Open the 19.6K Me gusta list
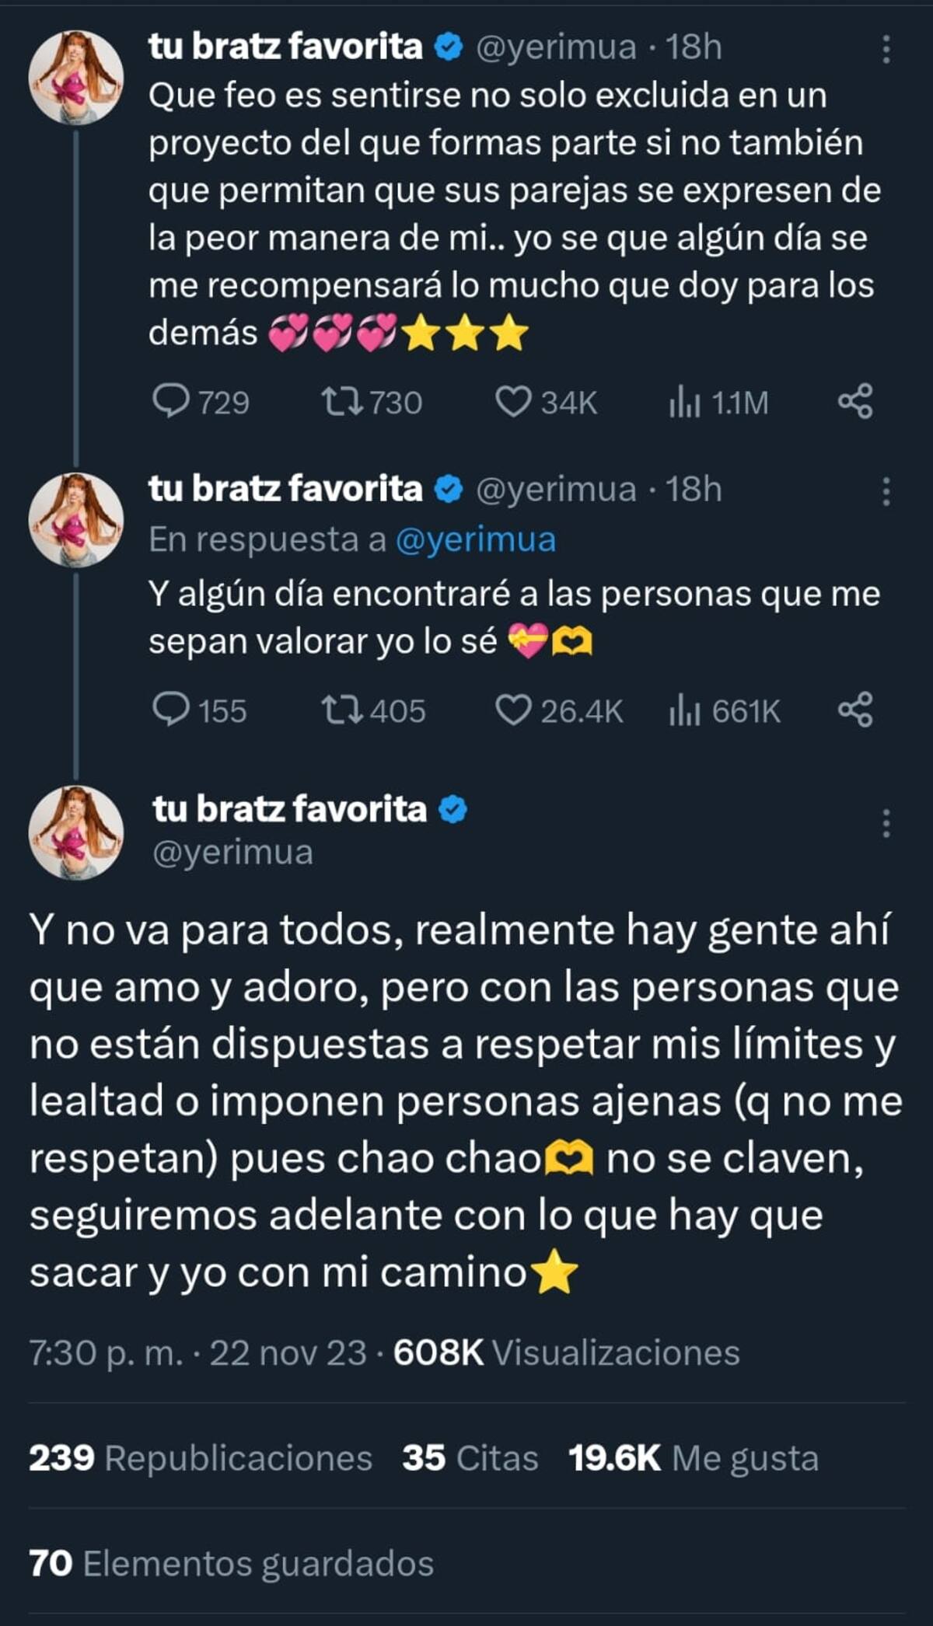 click(694, 1458)
